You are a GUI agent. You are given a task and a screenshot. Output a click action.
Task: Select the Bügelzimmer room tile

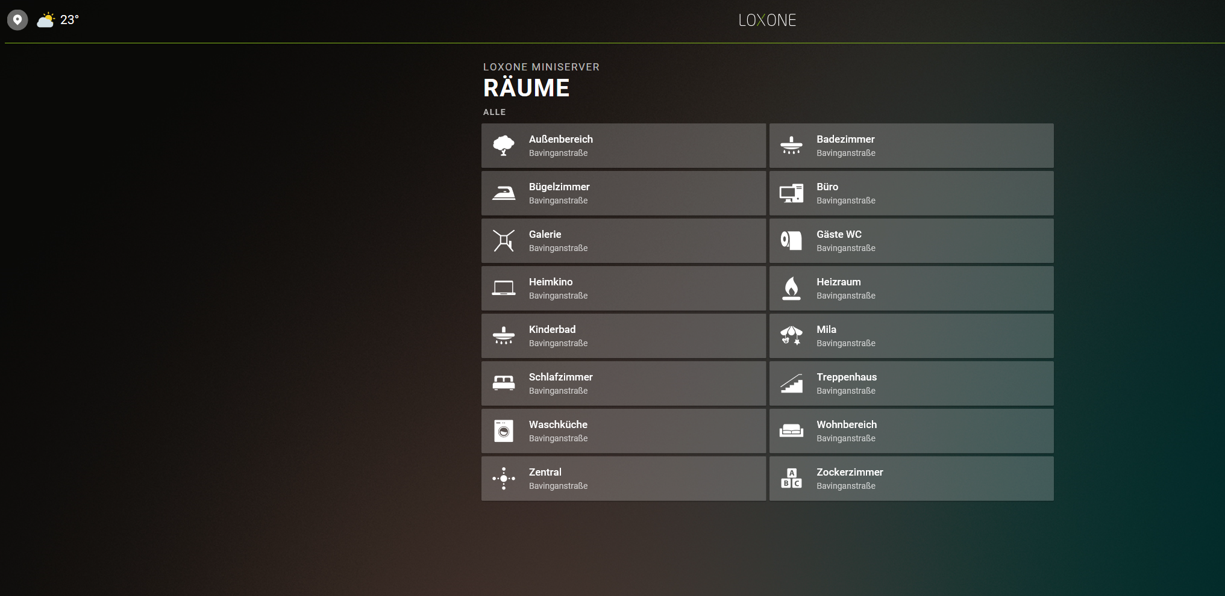pos(624,193)
